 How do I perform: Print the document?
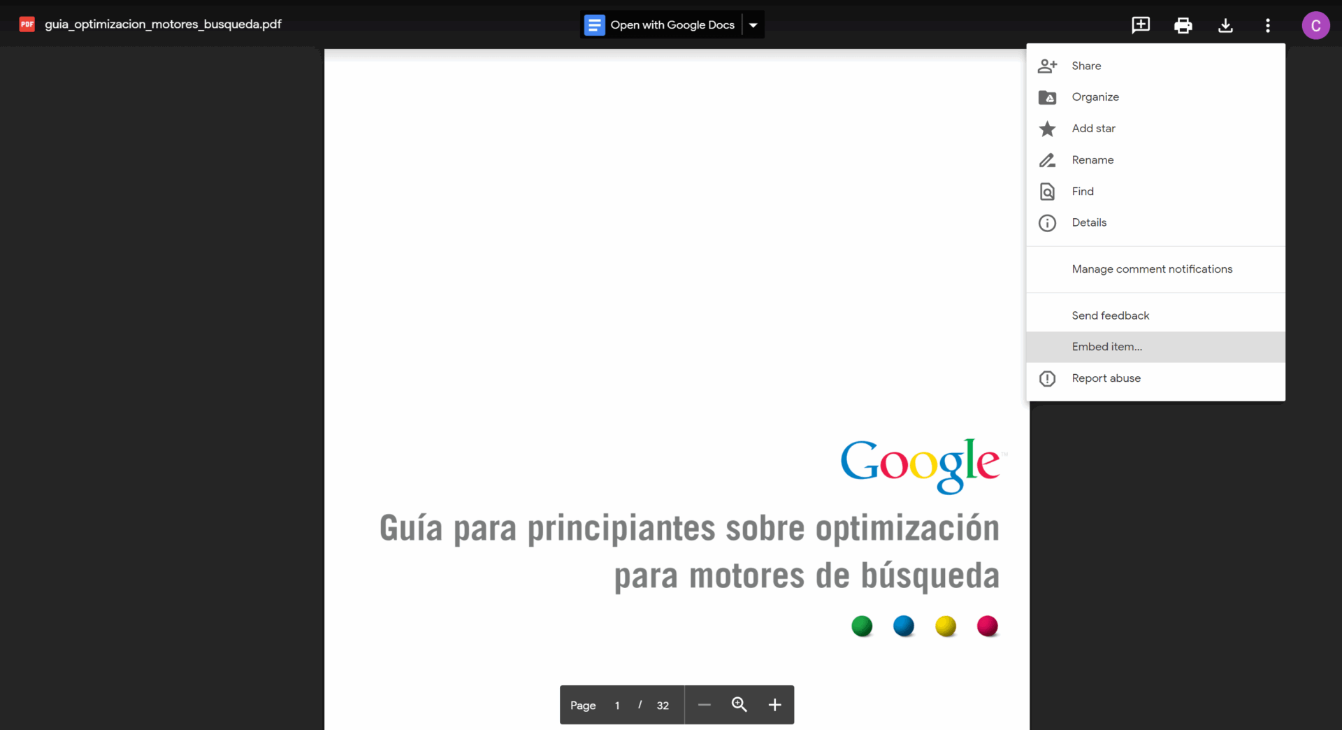[x=1183, y=26]
